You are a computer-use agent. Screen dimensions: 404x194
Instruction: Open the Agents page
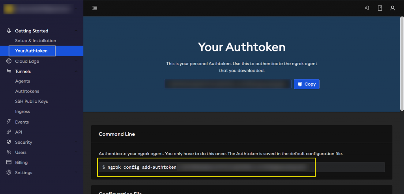[x=22, y=81]
